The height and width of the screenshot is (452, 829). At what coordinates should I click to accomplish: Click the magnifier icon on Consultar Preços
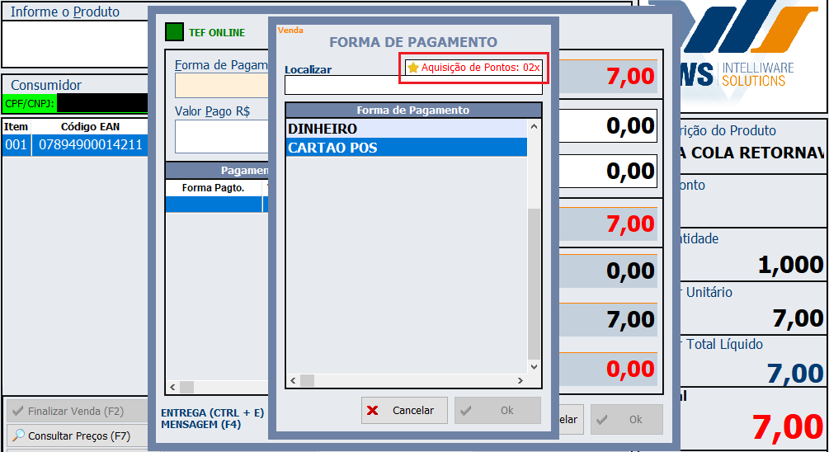pyautogui.click(x=18, y=436)
